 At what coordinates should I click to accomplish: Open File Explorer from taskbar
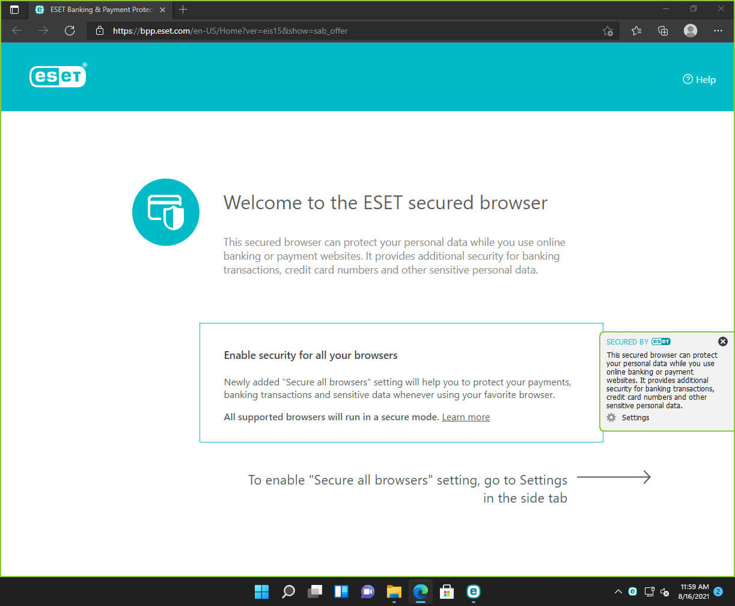point(394,592)
